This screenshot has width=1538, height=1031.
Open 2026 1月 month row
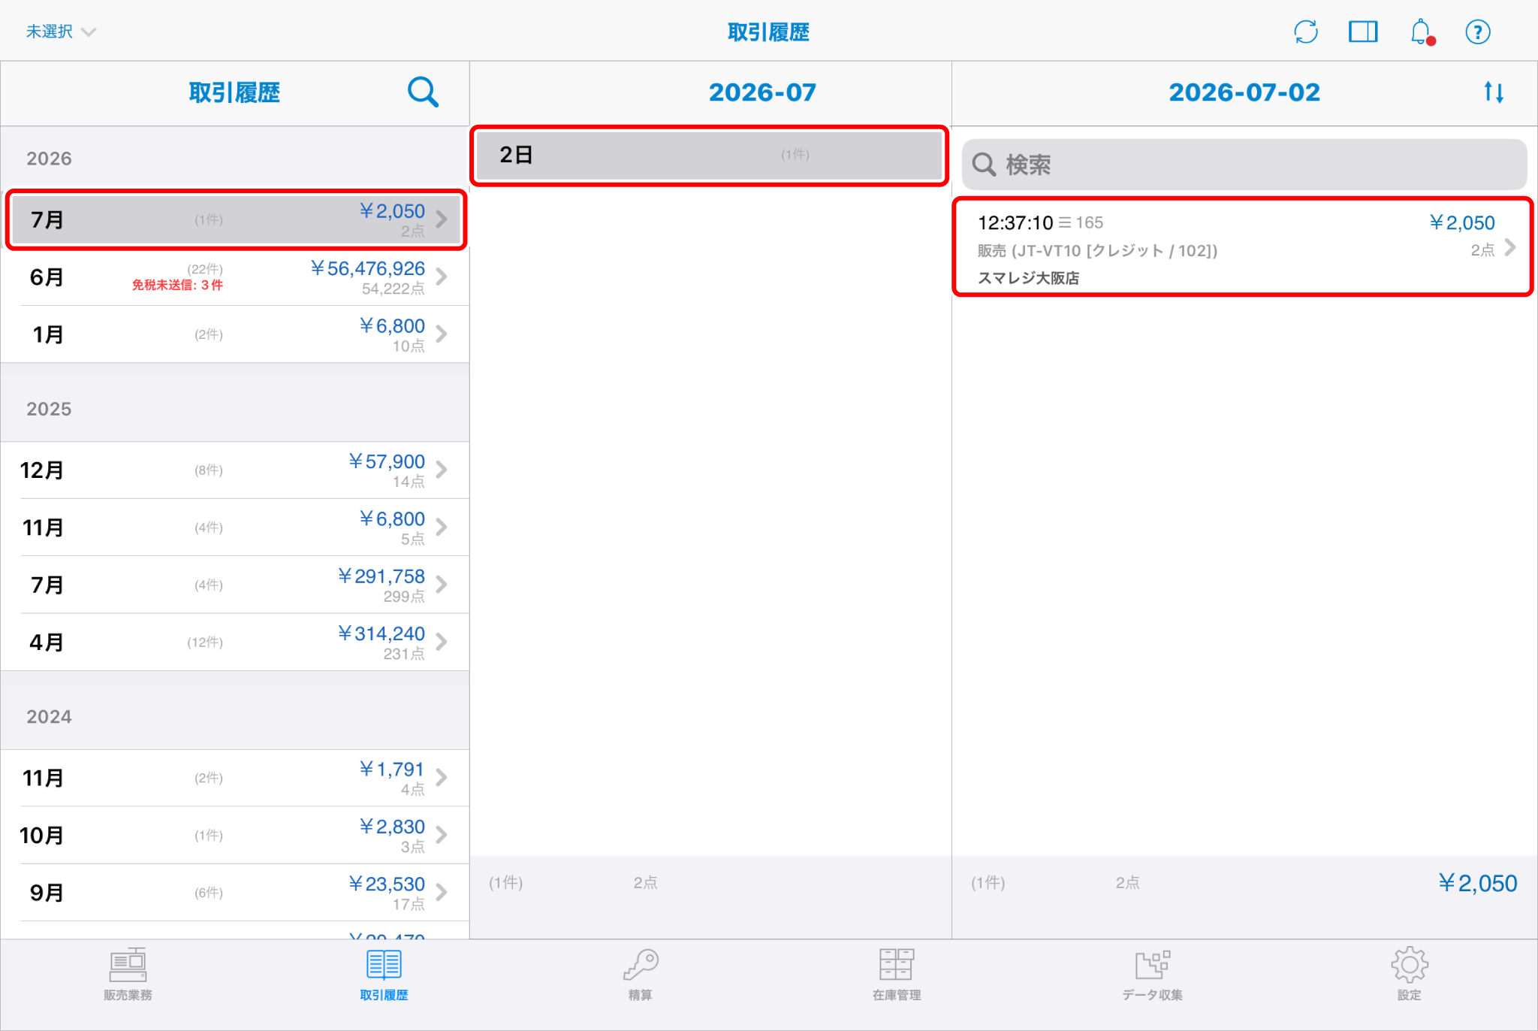click(236, 334)
